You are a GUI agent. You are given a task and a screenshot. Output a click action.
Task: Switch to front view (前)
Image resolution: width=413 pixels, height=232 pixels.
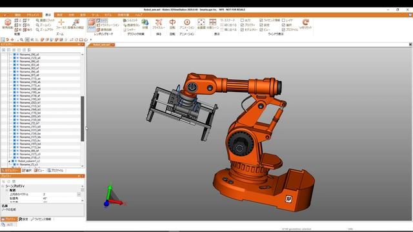(x=18, y=30)
